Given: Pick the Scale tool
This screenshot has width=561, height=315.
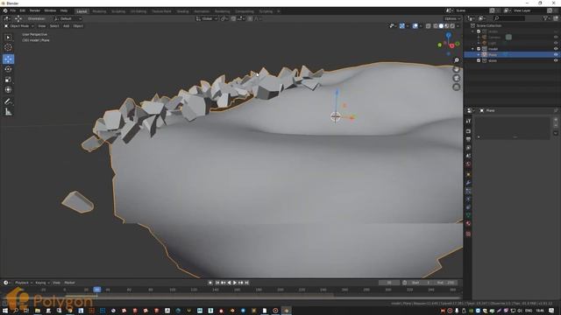Looking at the screenshot, I should point(8,80).
